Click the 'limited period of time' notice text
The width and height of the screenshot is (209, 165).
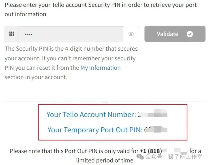[105, 160]
